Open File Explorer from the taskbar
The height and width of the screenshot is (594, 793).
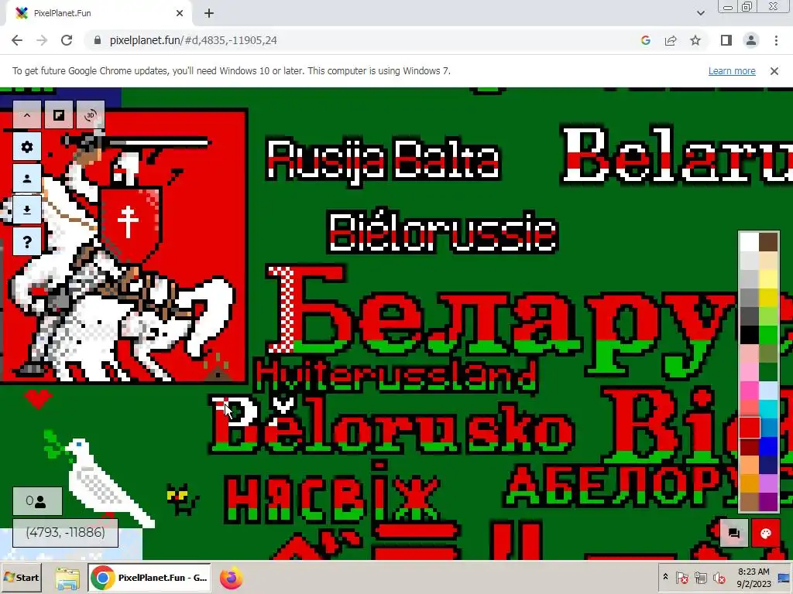(x=68, y=579)
